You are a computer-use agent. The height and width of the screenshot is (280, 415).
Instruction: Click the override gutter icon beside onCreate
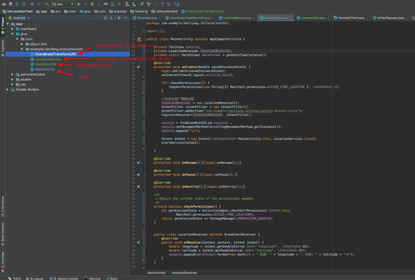138,67
